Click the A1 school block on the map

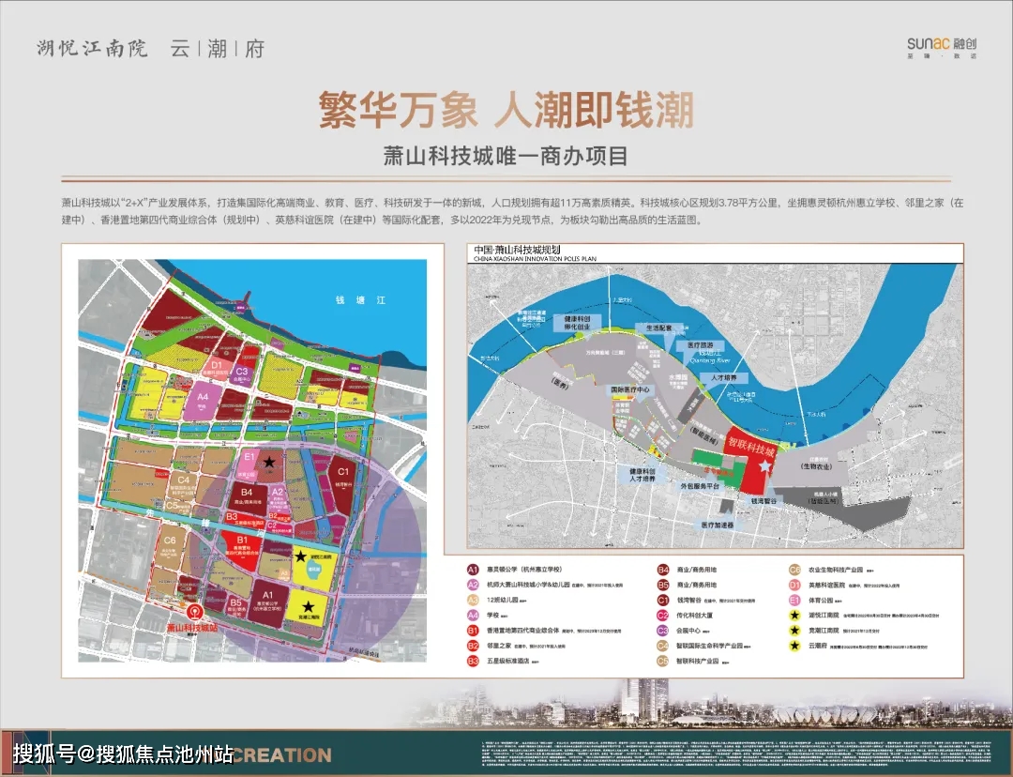(267, 602)
